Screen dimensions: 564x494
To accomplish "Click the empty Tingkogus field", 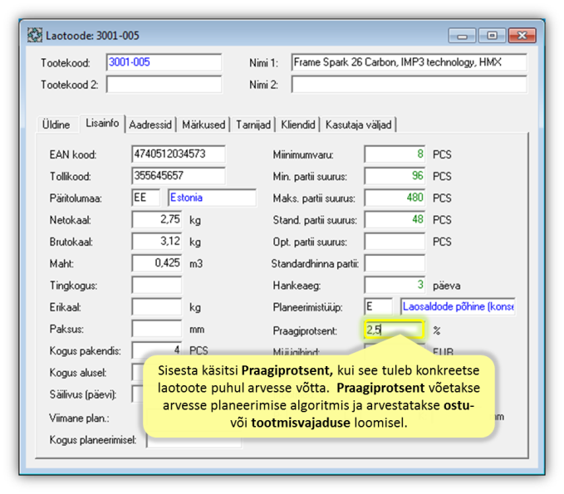I will pyautogui.click(x=157, y=286).
